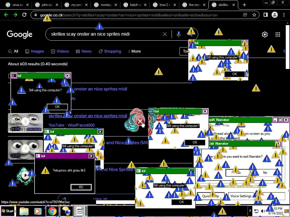Play the 3:57 video thumbnail

25,149
